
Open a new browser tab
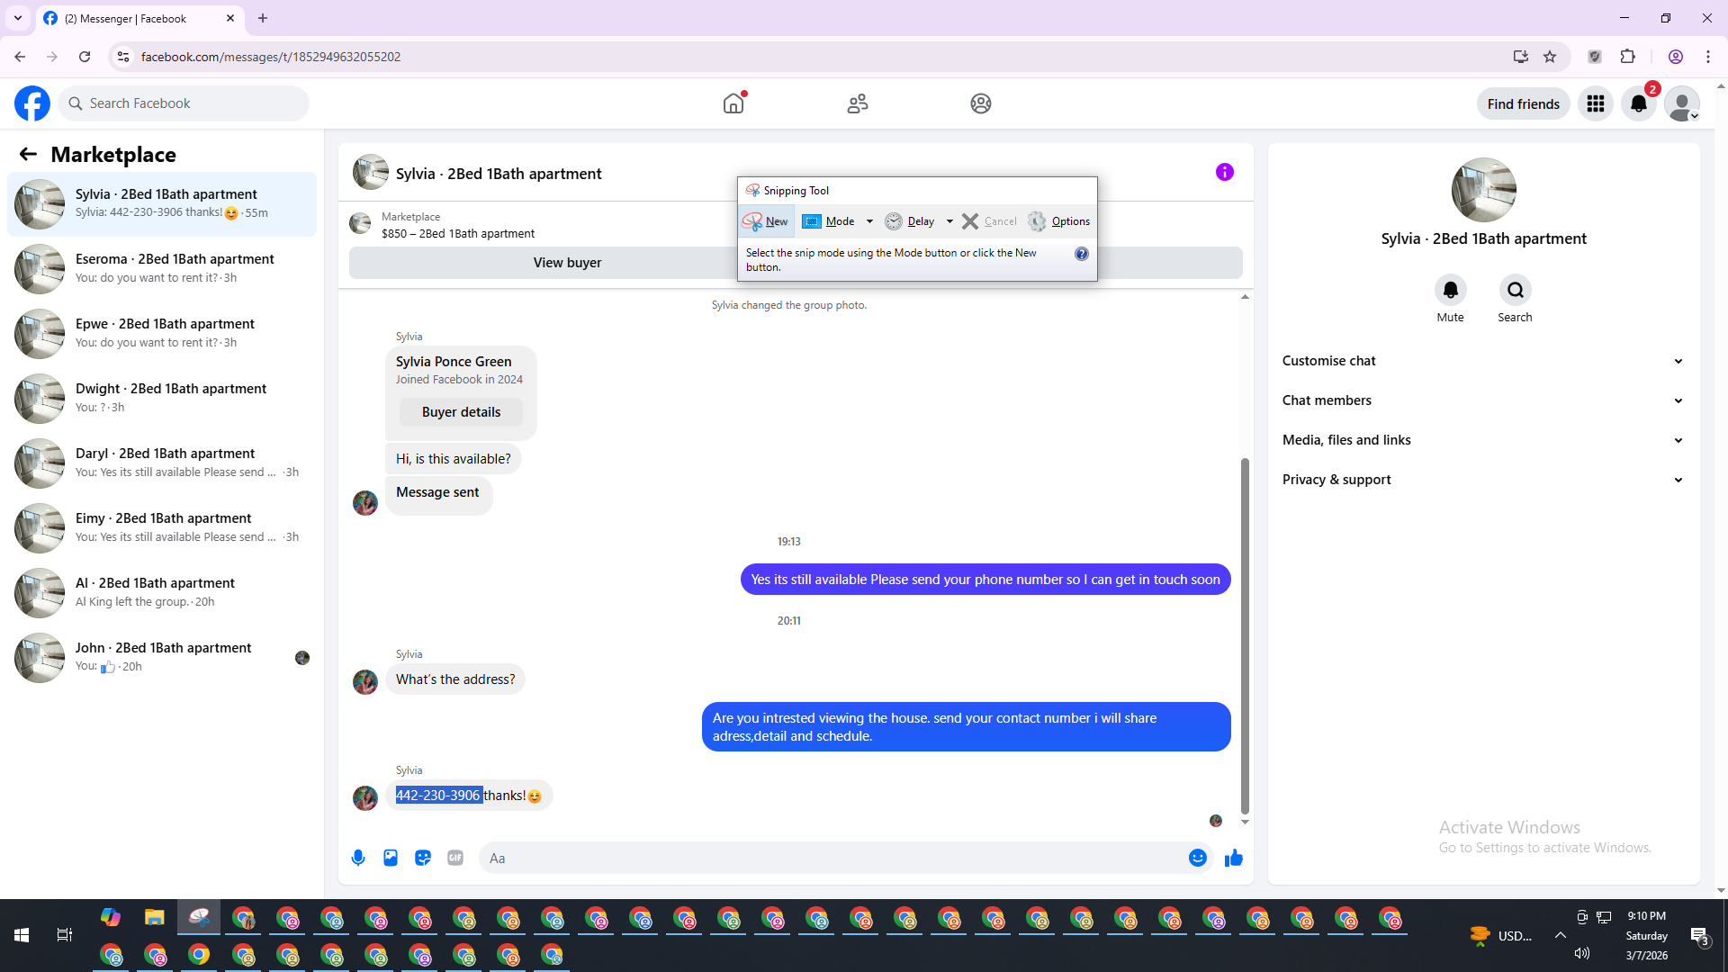click(263, 18)
